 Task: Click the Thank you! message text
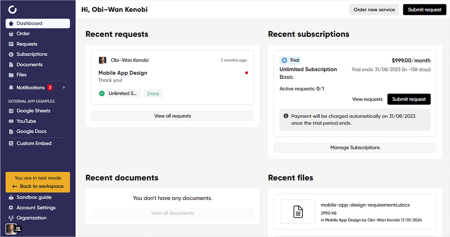pos(110,81)
